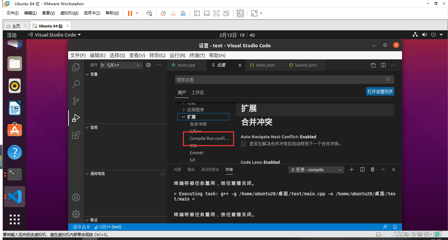Open notifications bell in status bar
448x240 pixels.
click(395, 227)
